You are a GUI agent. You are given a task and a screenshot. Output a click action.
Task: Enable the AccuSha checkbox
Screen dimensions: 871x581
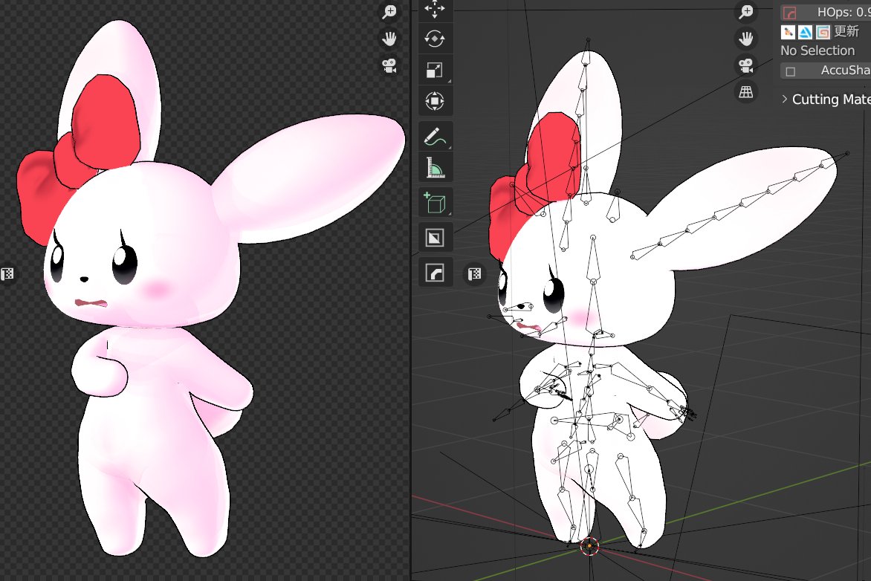[791, 71]
